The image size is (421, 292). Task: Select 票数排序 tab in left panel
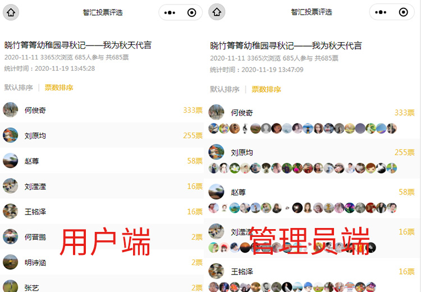tap(59, 88)
